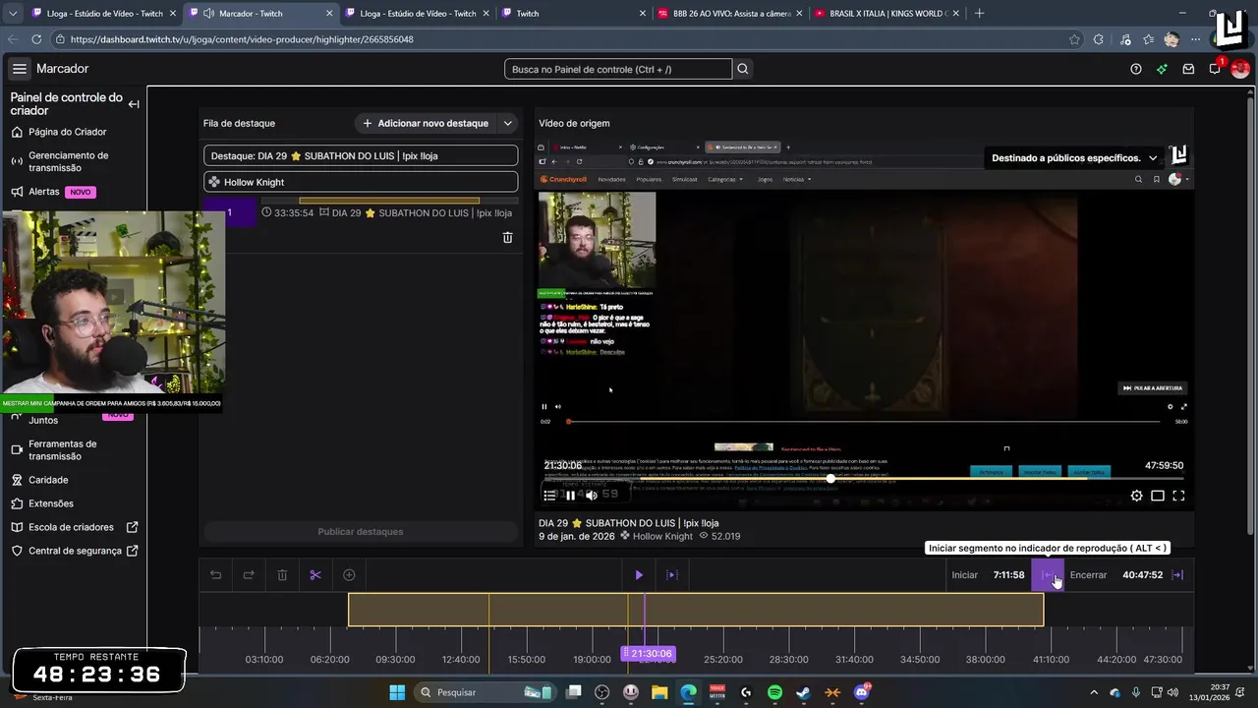Start segment at playhead button

[1048, 575]
